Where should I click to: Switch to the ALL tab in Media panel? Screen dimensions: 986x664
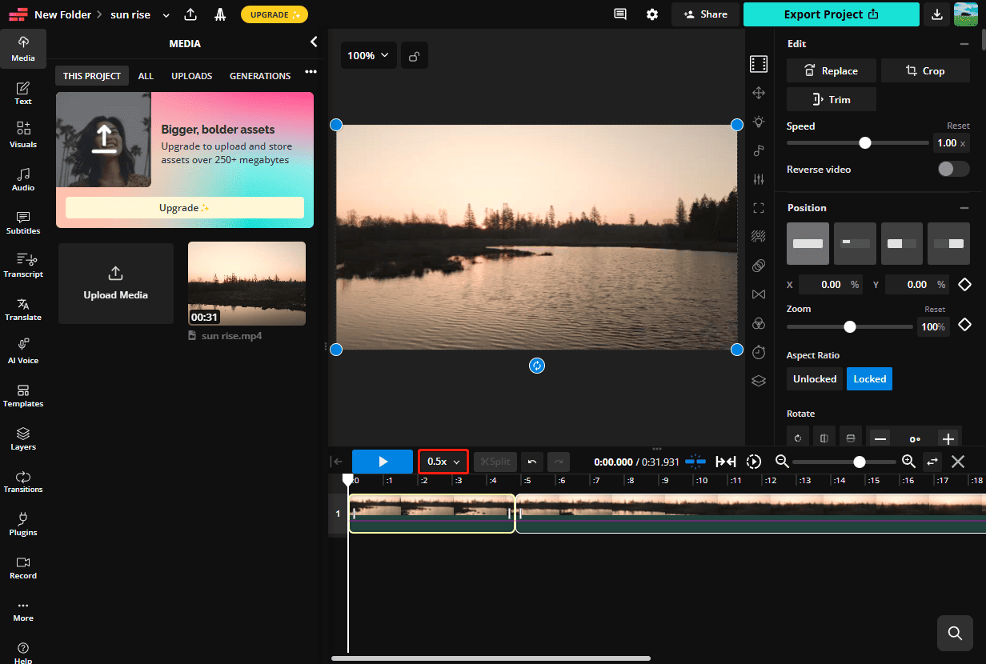(x=146, y=75)
